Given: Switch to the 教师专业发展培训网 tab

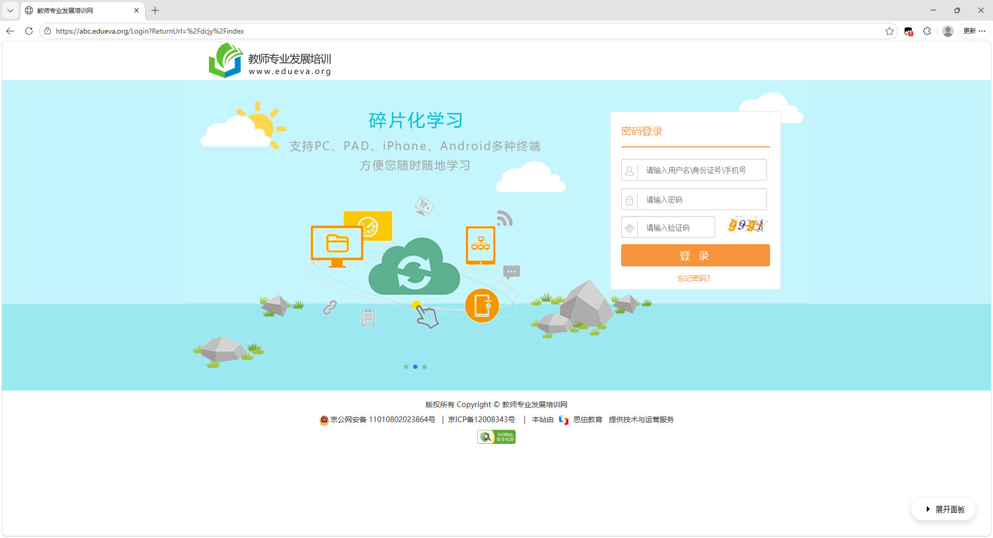Looking at the screenshot, I should [78, 10].
